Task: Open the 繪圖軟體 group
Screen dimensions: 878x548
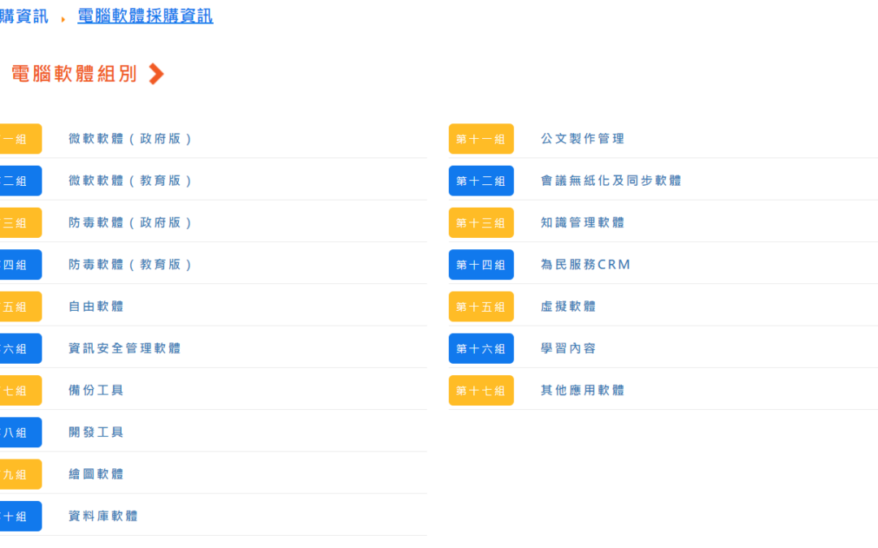Action: point(96,474)
